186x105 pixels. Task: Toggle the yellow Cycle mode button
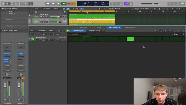pos(74,3)
